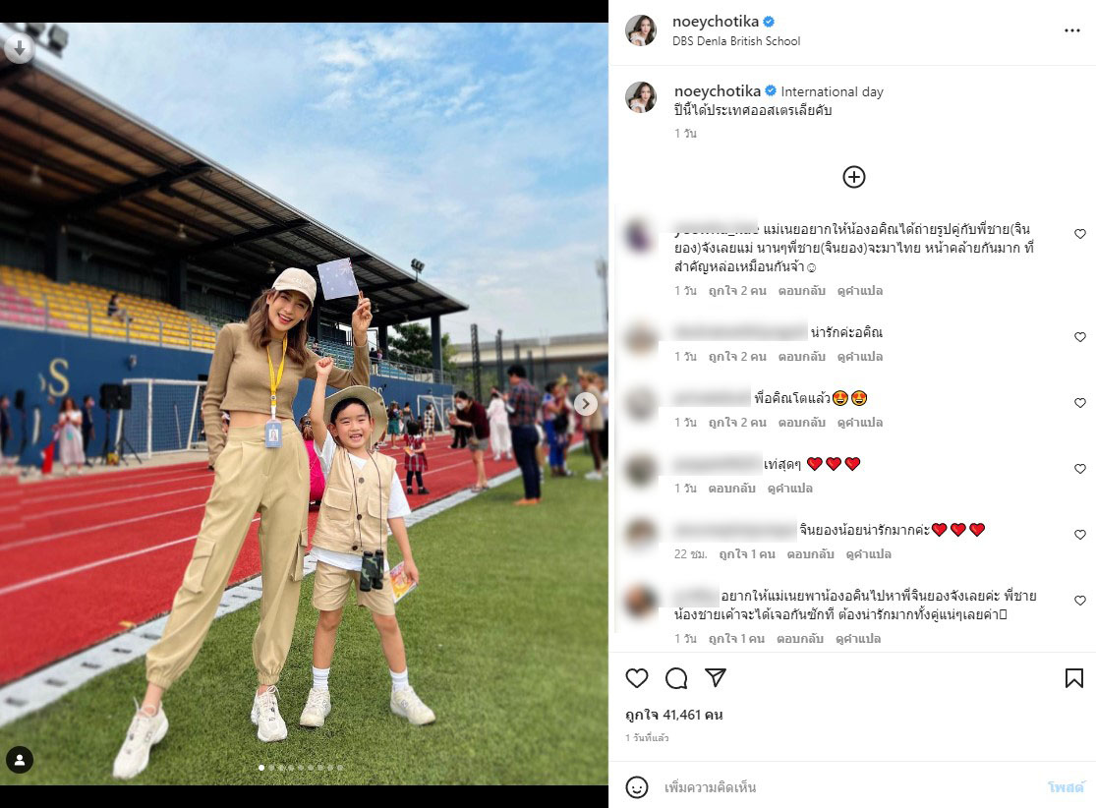1096x808 pixels.
Task: Click the download arrow on the photo
Action: tap(20, 48)
